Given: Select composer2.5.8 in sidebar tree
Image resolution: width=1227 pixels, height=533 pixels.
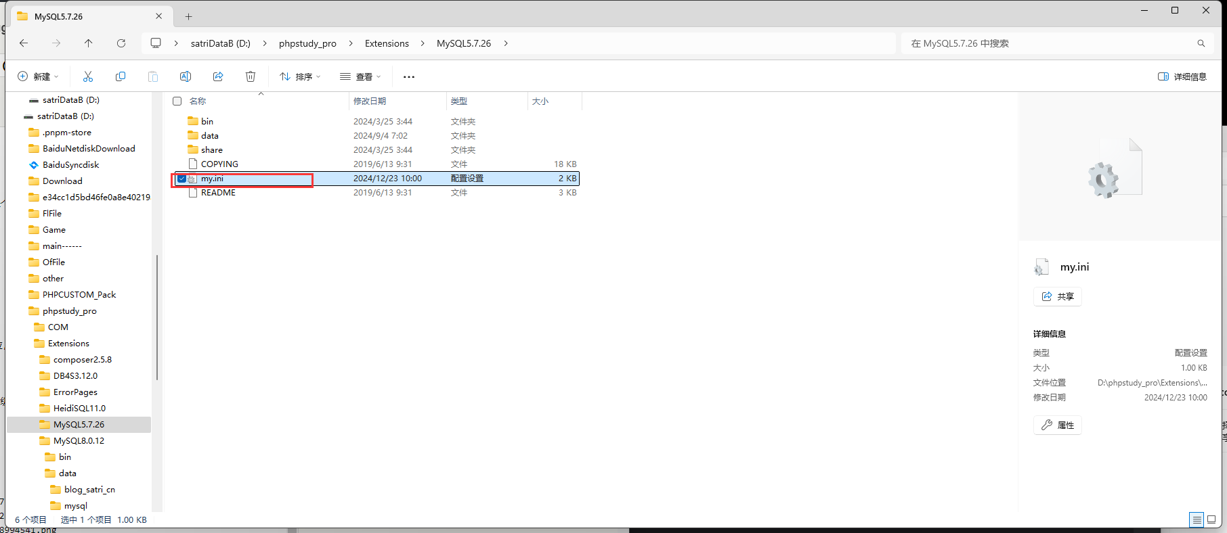Looking at the screenshot, I should tap(83, 360).
